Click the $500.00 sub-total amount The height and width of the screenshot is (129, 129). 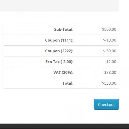pos(109,29)
